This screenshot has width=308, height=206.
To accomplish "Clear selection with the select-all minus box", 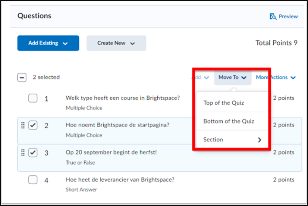I will tap(22, 78).
